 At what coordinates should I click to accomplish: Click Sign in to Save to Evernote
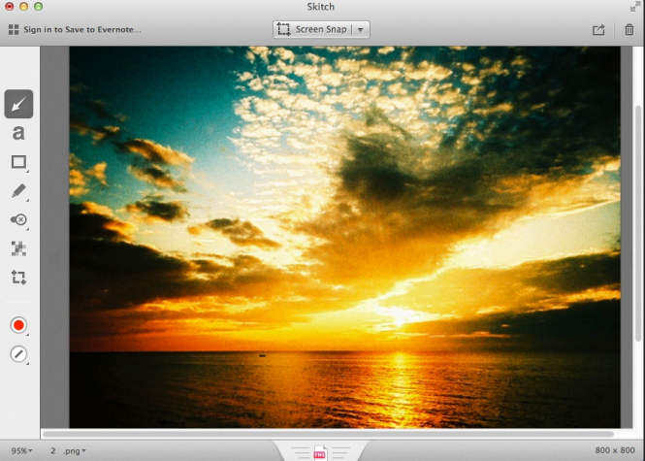[x=75, y=30]
